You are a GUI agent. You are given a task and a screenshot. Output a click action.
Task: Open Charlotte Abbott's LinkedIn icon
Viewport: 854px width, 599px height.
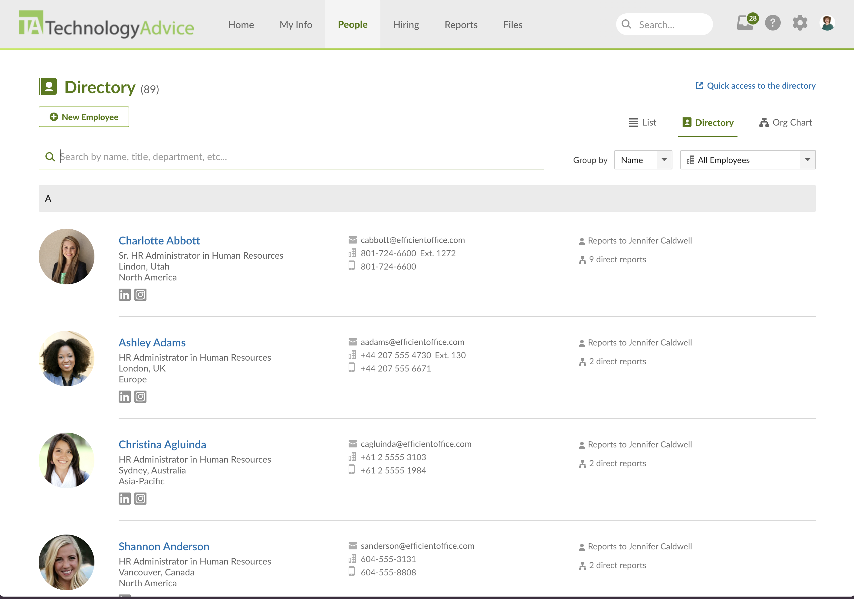pos(125,295)
